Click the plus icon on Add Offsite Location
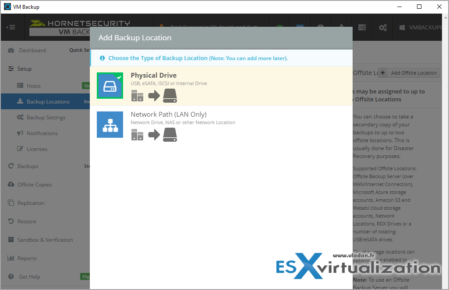The width and height of the screenshot is (449, 290). [x=383, y=73]
